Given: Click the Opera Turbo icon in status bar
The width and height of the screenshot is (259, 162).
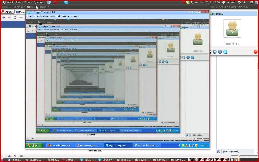Looking at the screenshot, I should (22, 156).
